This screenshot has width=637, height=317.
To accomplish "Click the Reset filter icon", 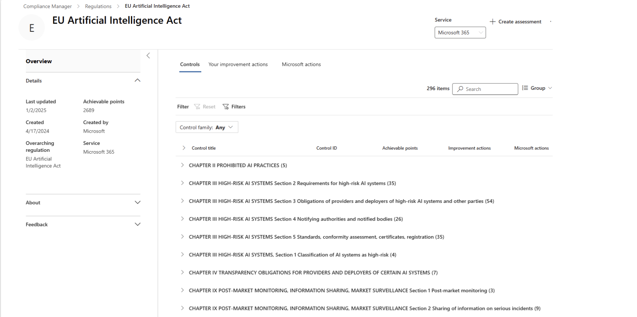I will pos(197,107).
